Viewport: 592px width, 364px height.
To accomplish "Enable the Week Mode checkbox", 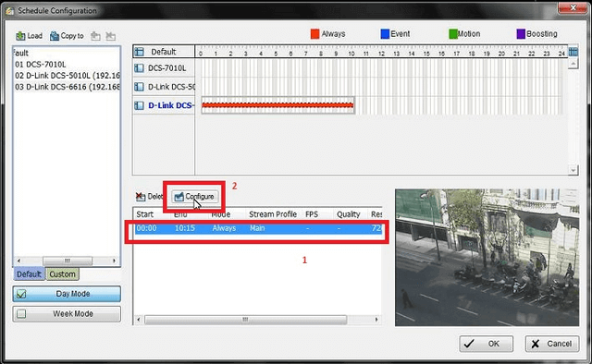I will tap(21, 314).
